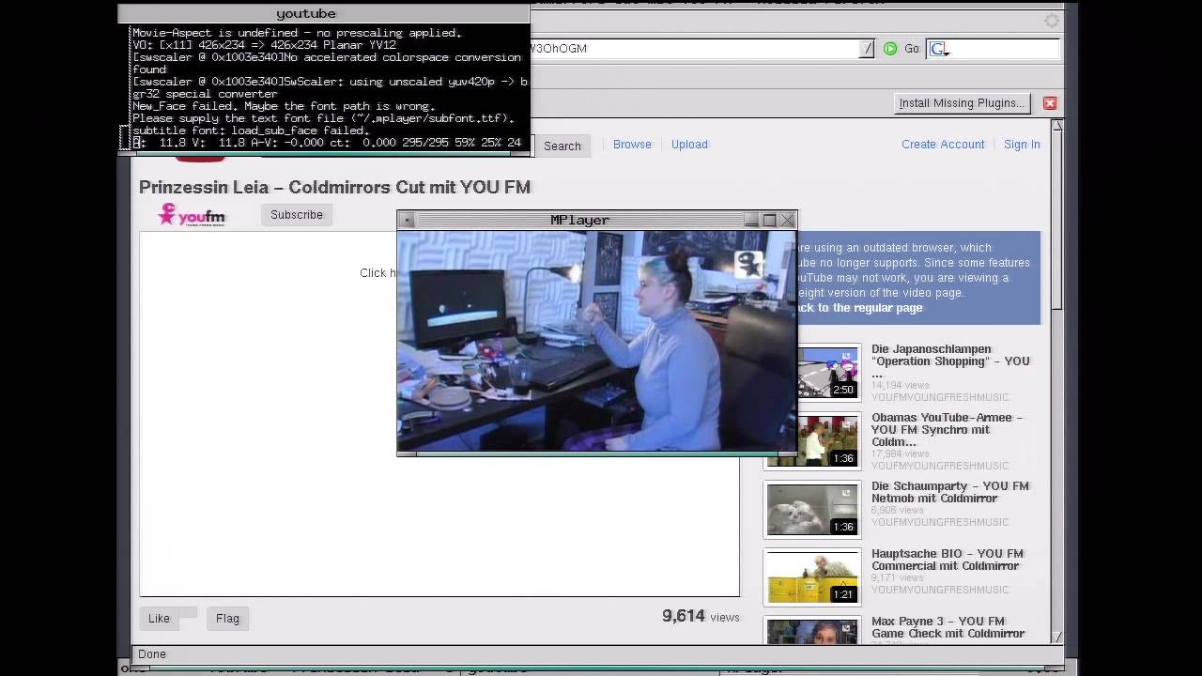Open MPlayer window menu icon

(x=407, y=221)
